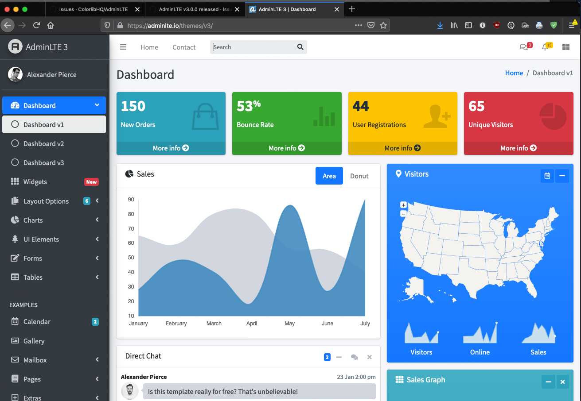Close the Direct Chat card

point(370,357)
